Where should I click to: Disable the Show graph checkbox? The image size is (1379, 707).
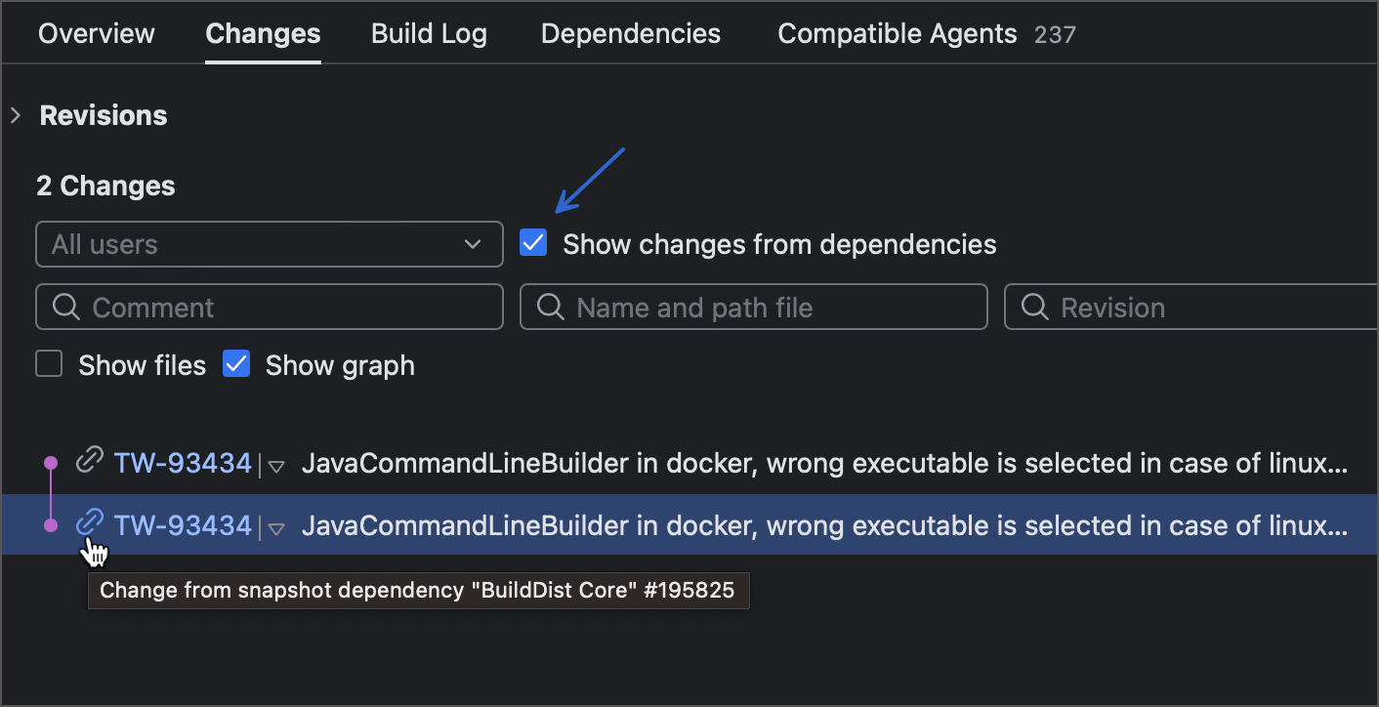235,363
